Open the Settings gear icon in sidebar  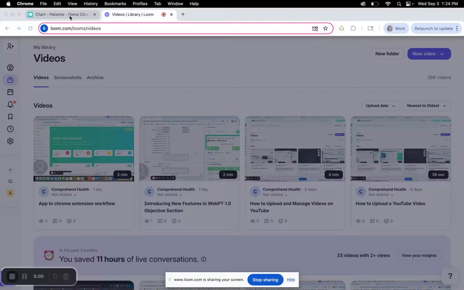(10, 141)
